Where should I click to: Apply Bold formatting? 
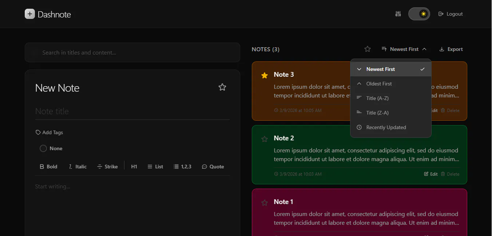coord(48,167)
